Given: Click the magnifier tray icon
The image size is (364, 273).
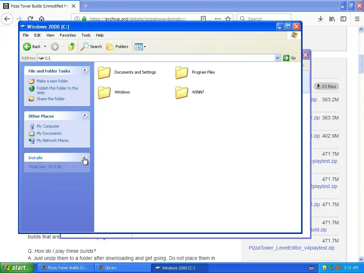Looking at the screenshot, I should pyautogui.click(x=338, y=268).
